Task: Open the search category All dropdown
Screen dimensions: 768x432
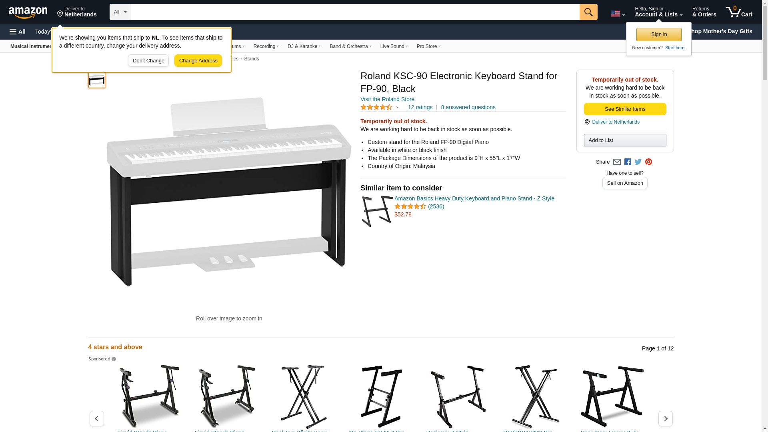Action: coord(120,12)
